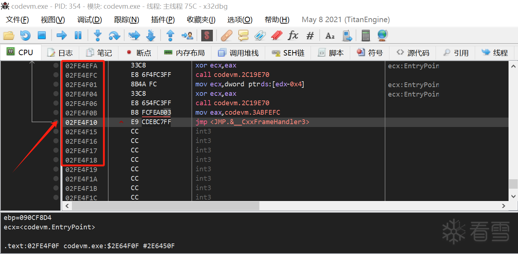This screenshot has height=254, width=518.
Task: Toggle breakpoint bullet for call at 02FE4EFC
Action: [x=56, y=75]
